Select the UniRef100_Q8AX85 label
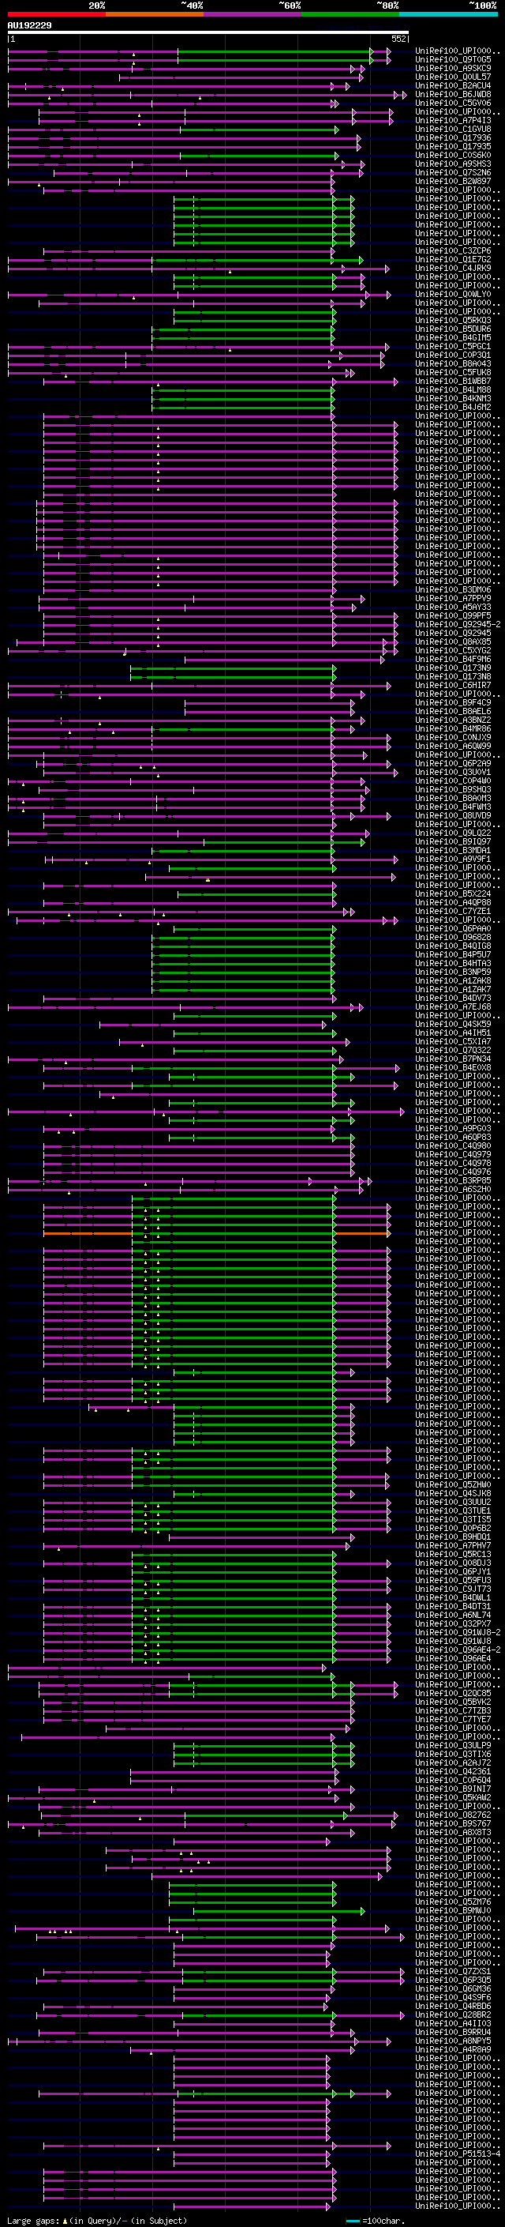The height and width of the screenshot is (2227, 505). [x=453, y=641]
